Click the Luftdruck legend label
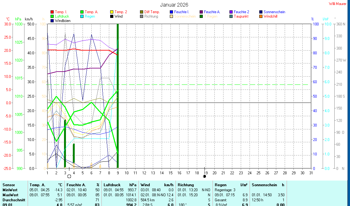 pyautogui.click(x=62, y=16)
